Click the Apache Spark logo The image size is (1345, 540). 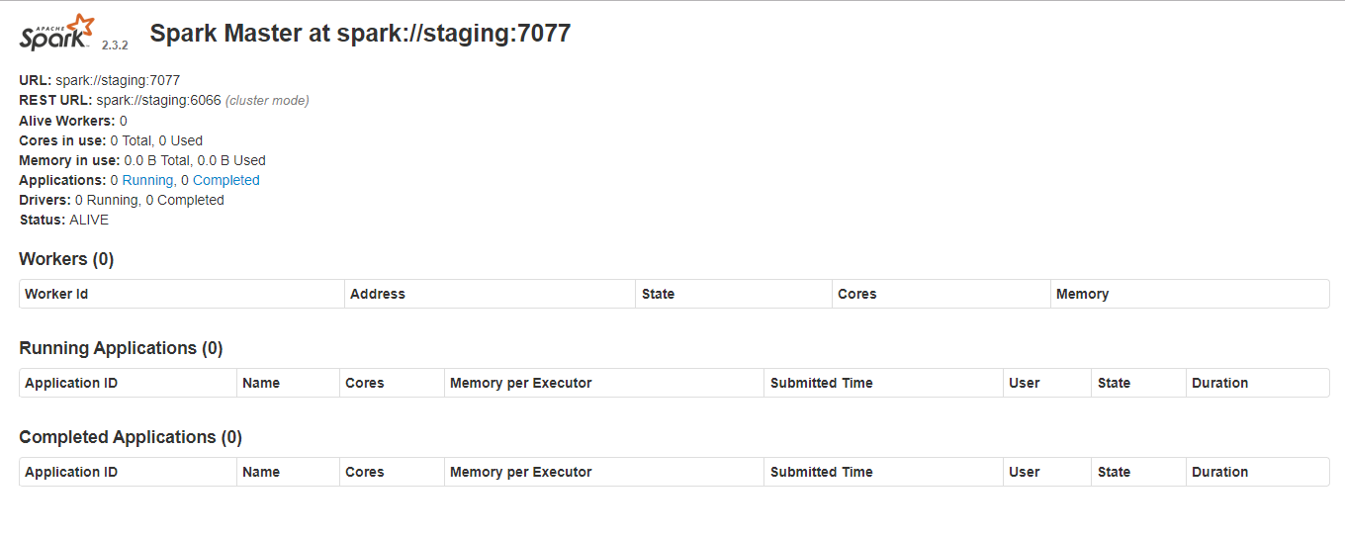(58, 33)
